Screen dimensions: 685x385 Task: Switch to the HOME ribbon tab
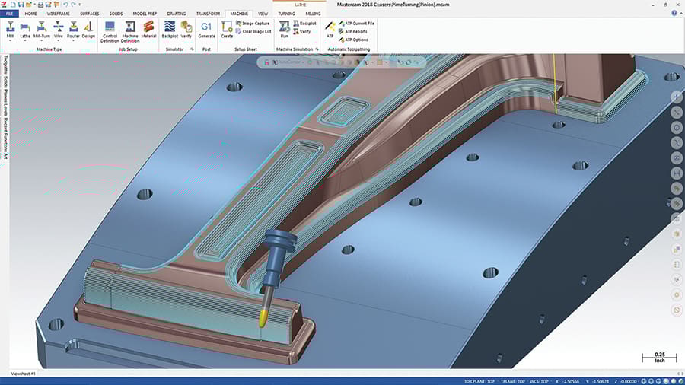click(x=30, y=14)
